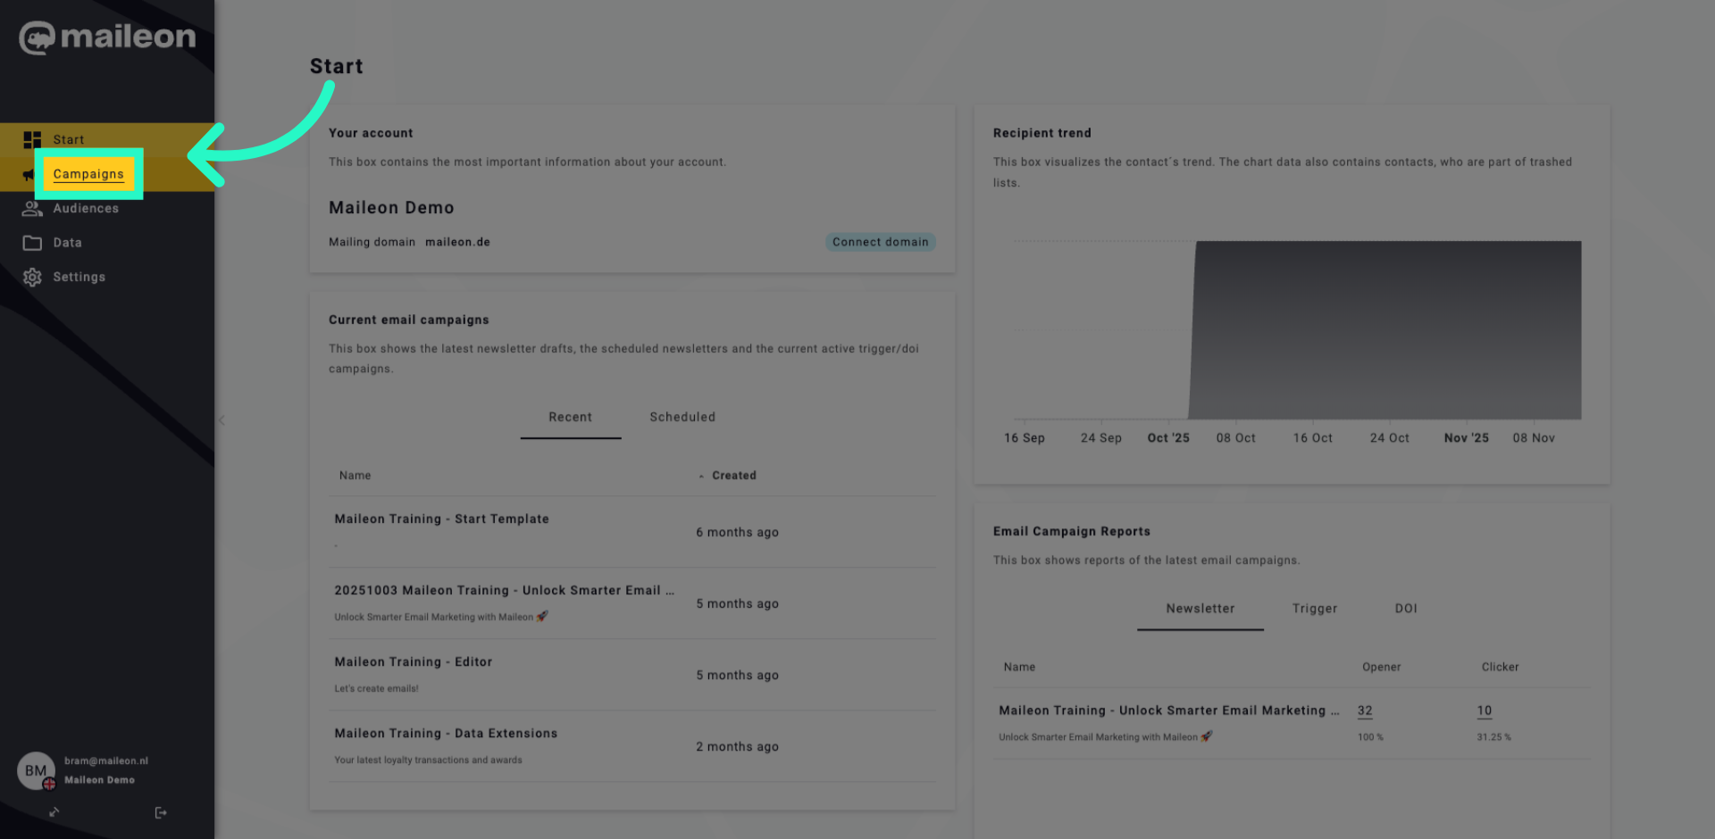Click the Your account card title

point(371,133)
